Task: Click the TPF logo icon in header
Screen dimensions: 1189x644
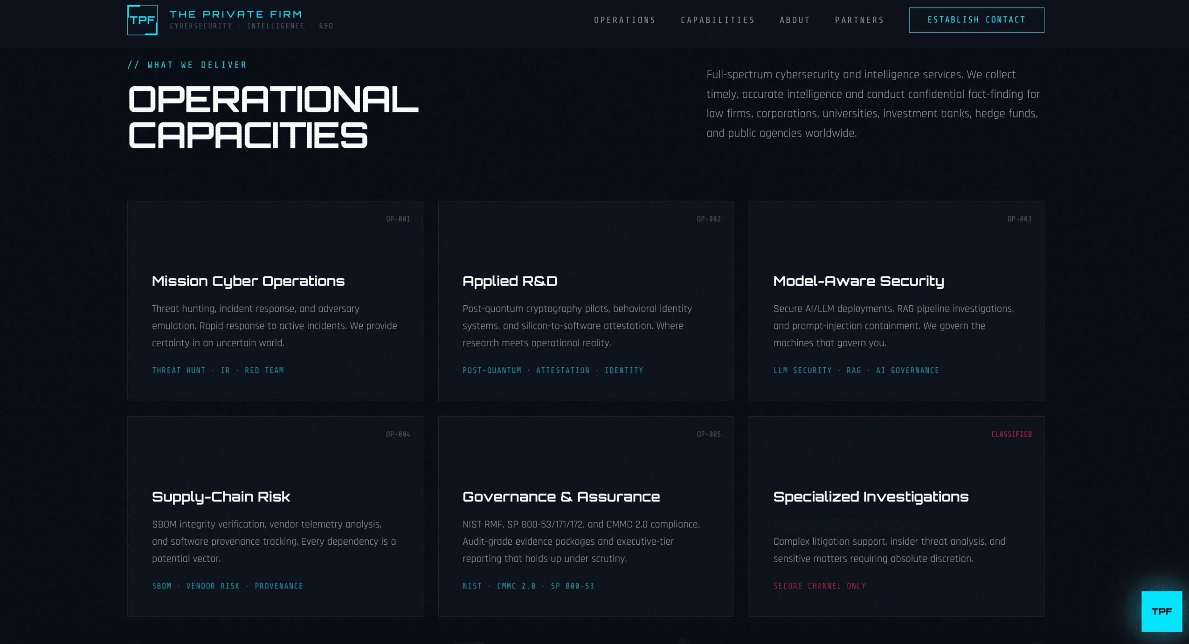Action: click(x=142, y=20)
